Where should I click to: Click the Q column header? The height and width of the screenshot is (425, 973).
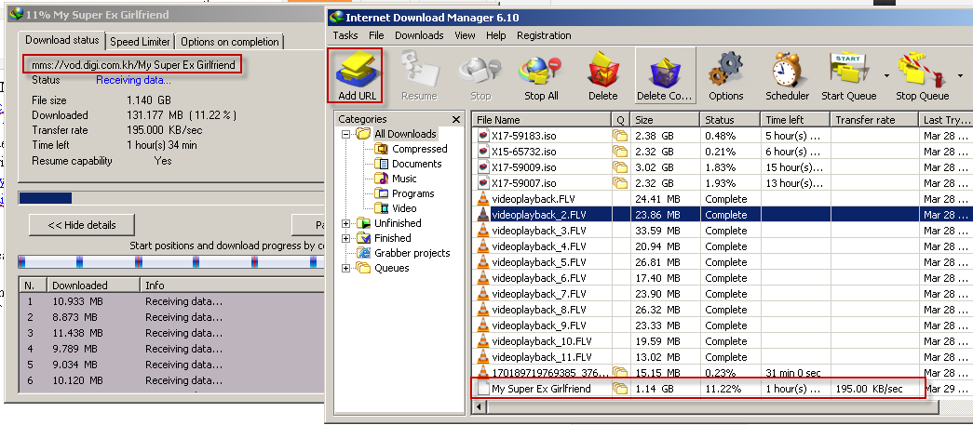[620, 120]
